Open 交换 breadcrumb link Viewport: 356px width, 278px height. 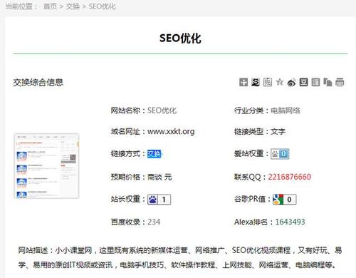click(73, 6)
